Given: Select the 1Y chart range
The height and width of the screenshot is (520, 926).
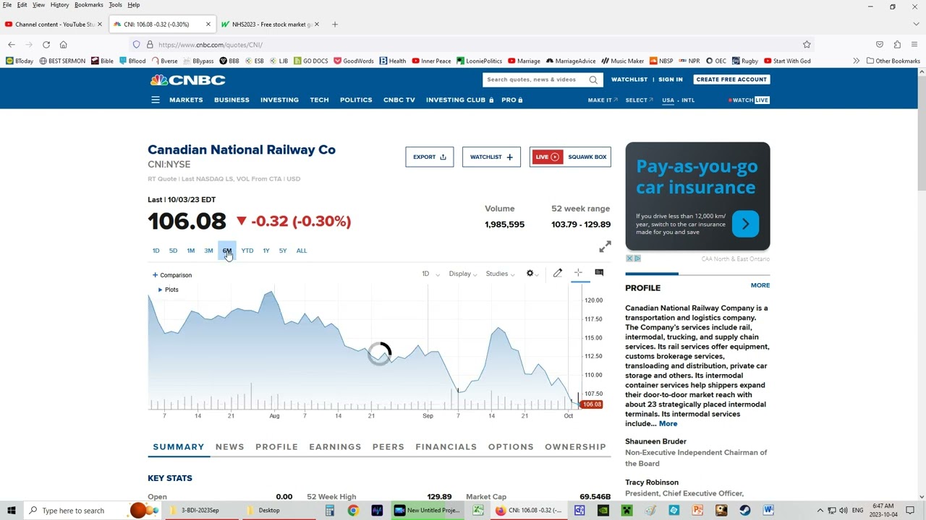Looking at the screenshot, I should pyautogui.click(x=266, y=251).
